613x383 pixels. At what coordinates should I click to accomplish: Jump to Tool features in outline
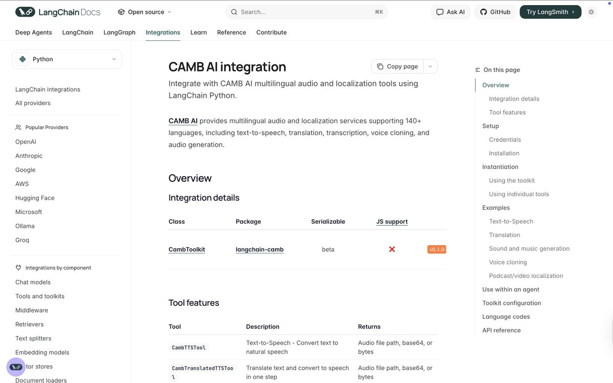click(507, 112)
